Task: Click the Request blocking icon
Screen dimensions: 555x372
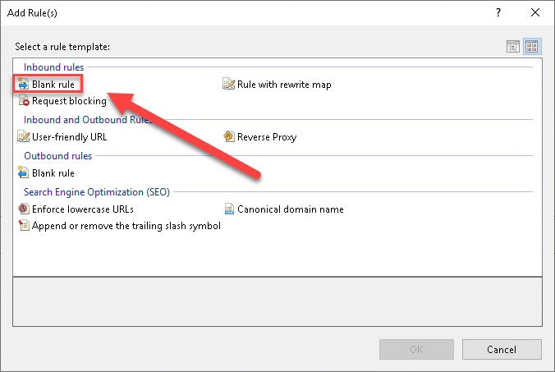Action: (23, 101)
